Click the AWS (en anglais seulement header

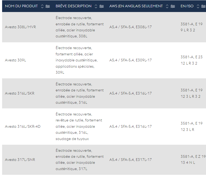click(x=136, y=6)
